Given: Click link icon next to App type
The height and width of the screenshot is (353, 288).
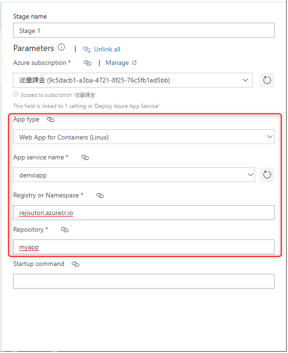Looking at the screenshot, I should [50, 120].
